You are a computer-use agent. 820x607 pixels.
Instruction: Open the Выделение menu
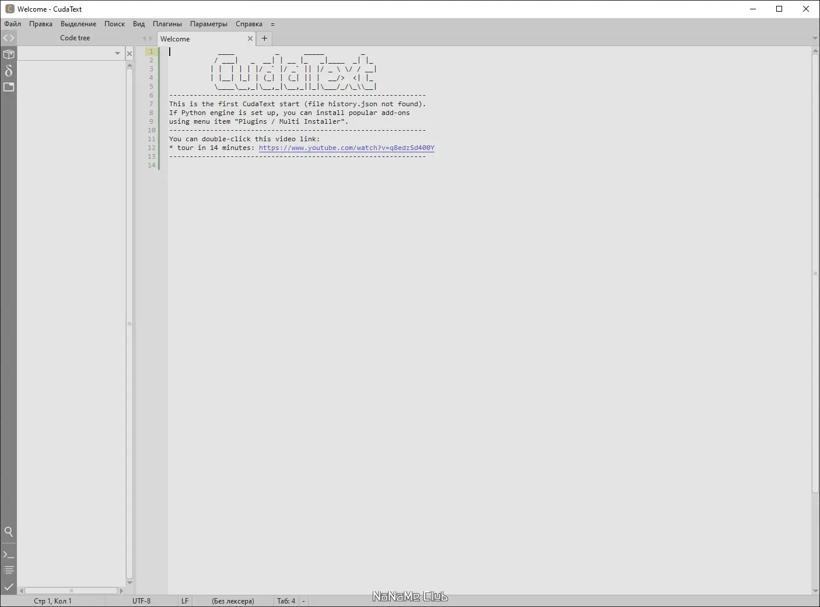click(78, 24)
